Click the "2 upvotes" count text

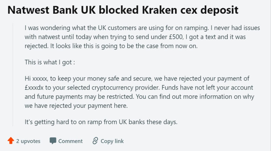click(x=28, y=141)
